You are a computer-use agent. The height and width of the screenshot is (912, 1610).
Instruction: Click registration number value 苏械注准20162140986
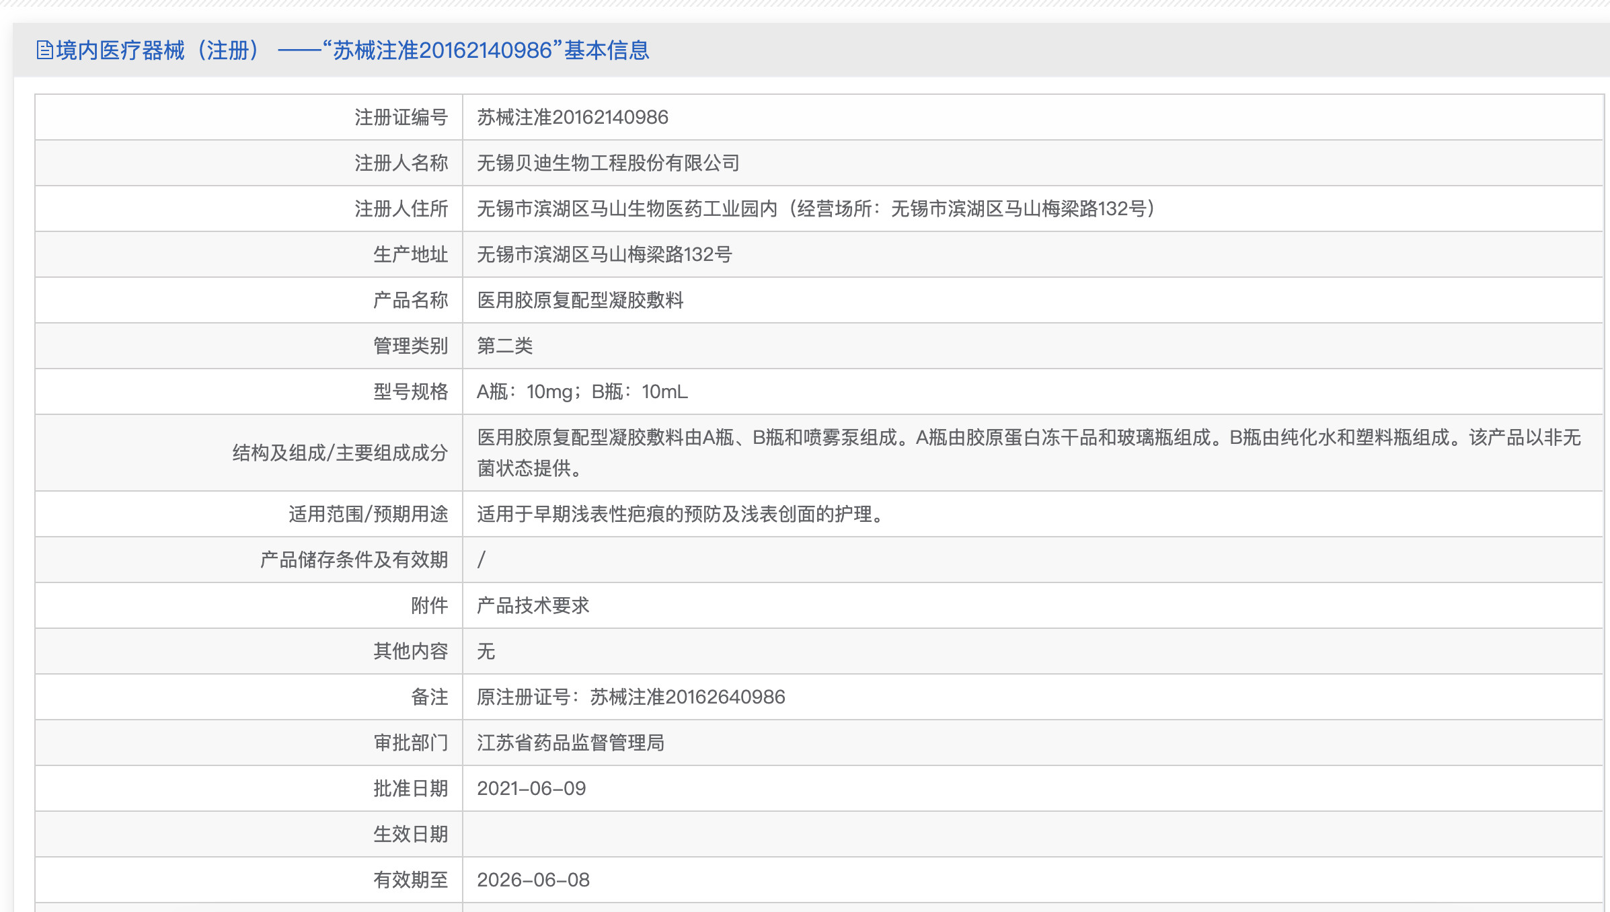tap(572, 118)
